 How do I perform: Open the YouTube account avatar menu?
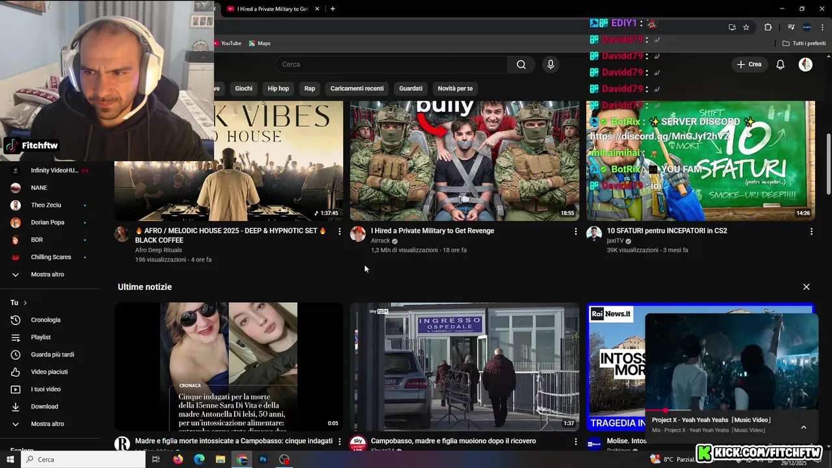point(805,64)
